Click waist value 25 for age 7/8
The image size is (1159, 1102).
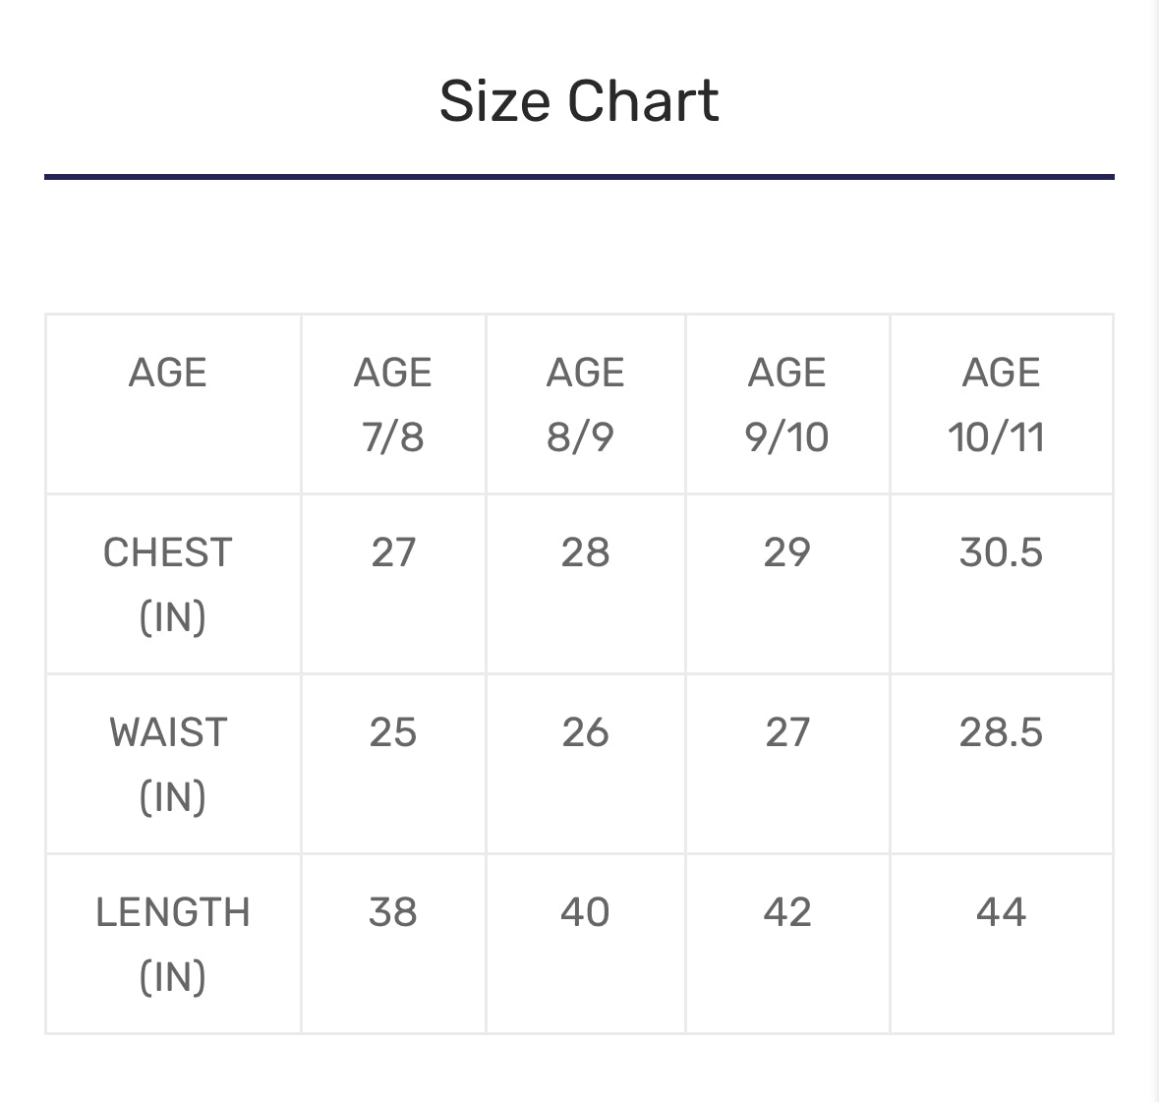coord(392,732)
